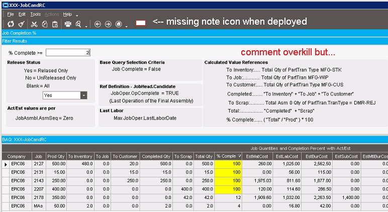
Task: Open the Actions menu
Action: pyautogui.click(x=52, y=15)
